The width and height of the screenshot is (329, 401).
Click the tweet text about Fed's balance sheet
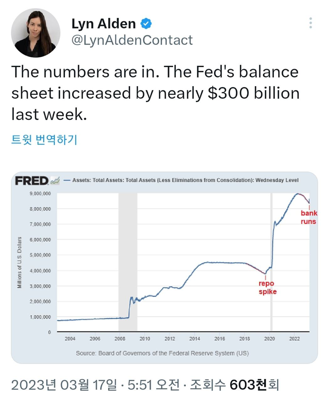(x=155, y=94)
